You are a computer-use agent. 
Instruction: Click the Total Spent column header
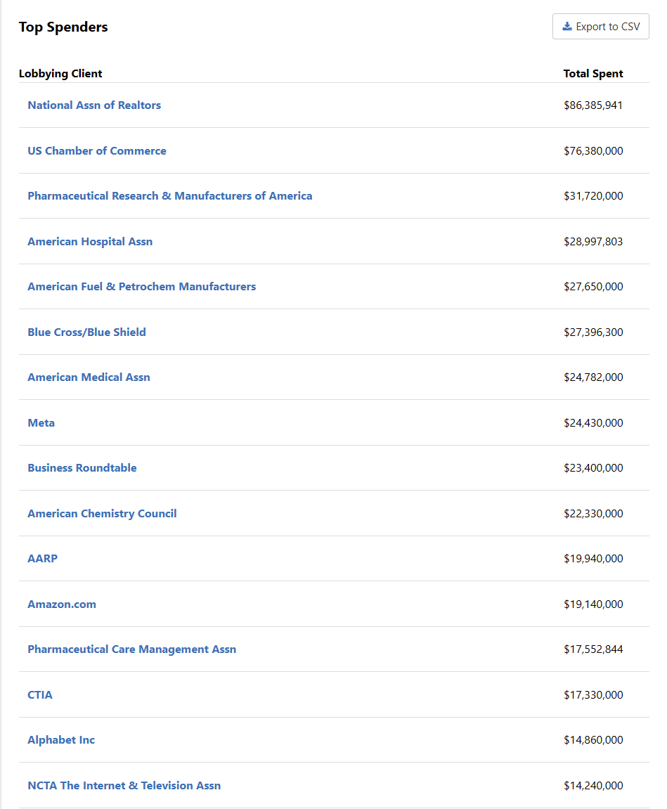593,73
